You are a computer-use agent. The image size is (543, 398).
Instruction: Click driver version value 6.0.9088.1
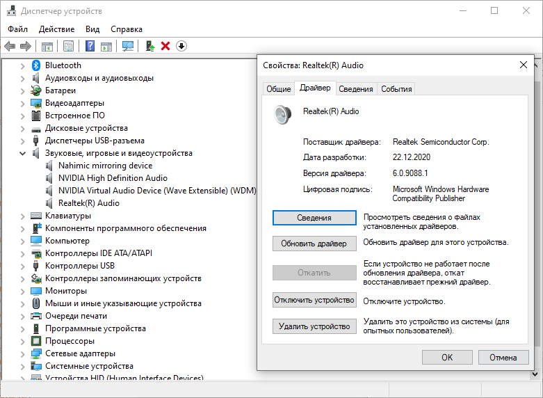pyautogui.click(x=410, y=173)
